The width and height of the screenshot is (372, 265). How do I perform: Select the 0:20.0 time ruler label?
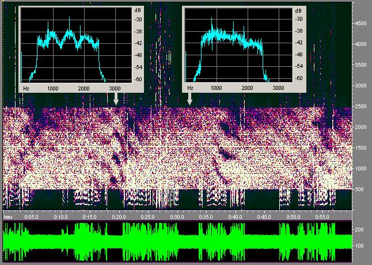tap(119, 217)
